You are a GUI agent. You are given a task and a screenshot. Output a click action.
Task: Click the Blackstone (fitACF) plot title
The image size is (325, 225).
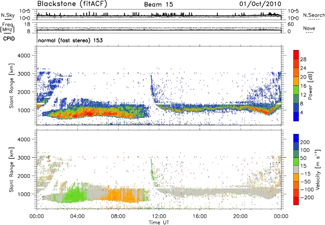pos(72,4)
